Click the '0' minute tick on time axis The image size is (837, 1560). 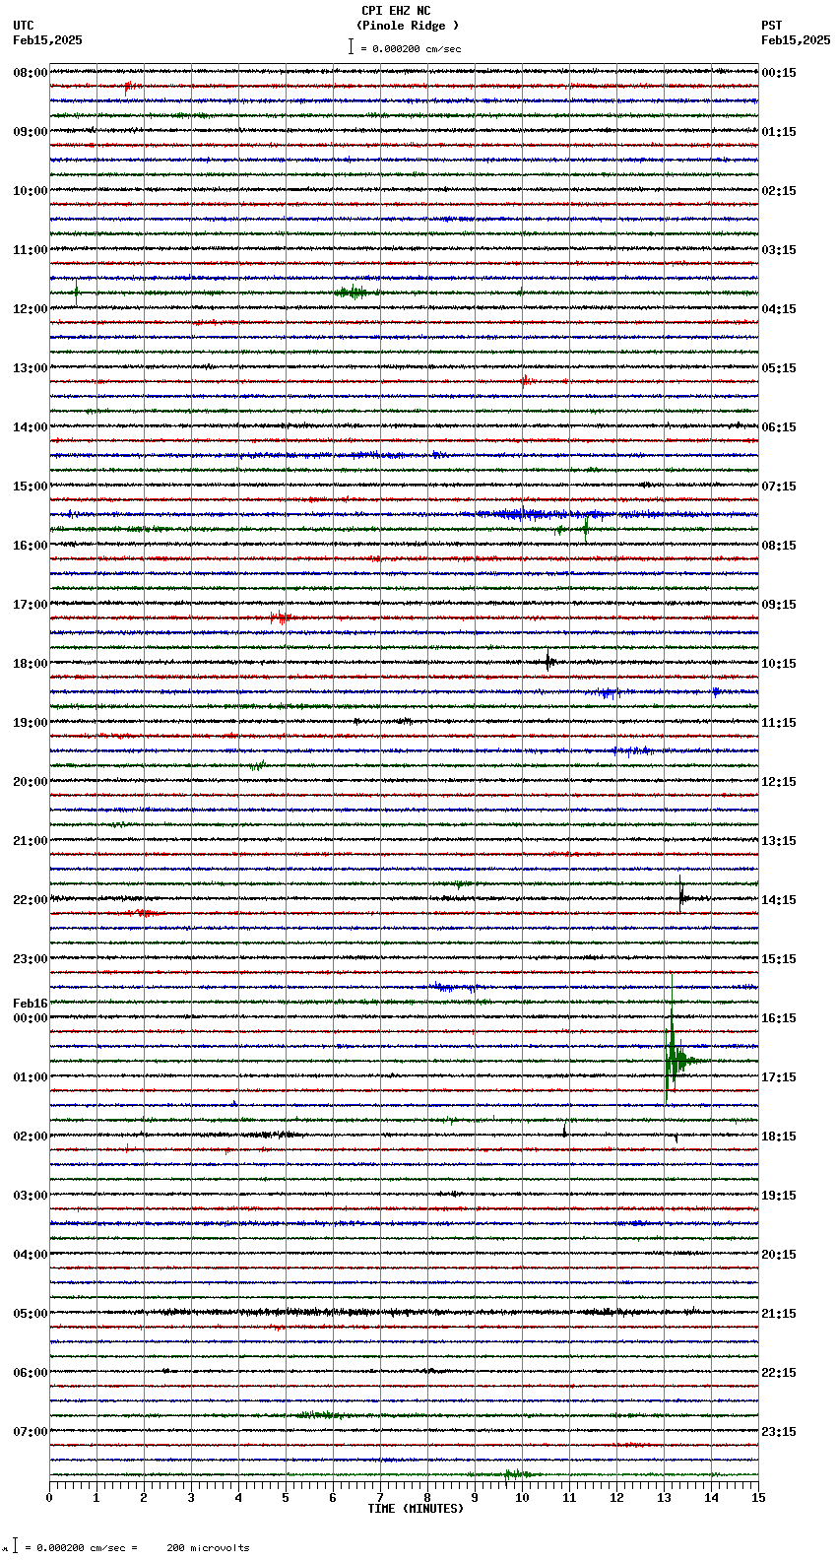coord(49,1498)
